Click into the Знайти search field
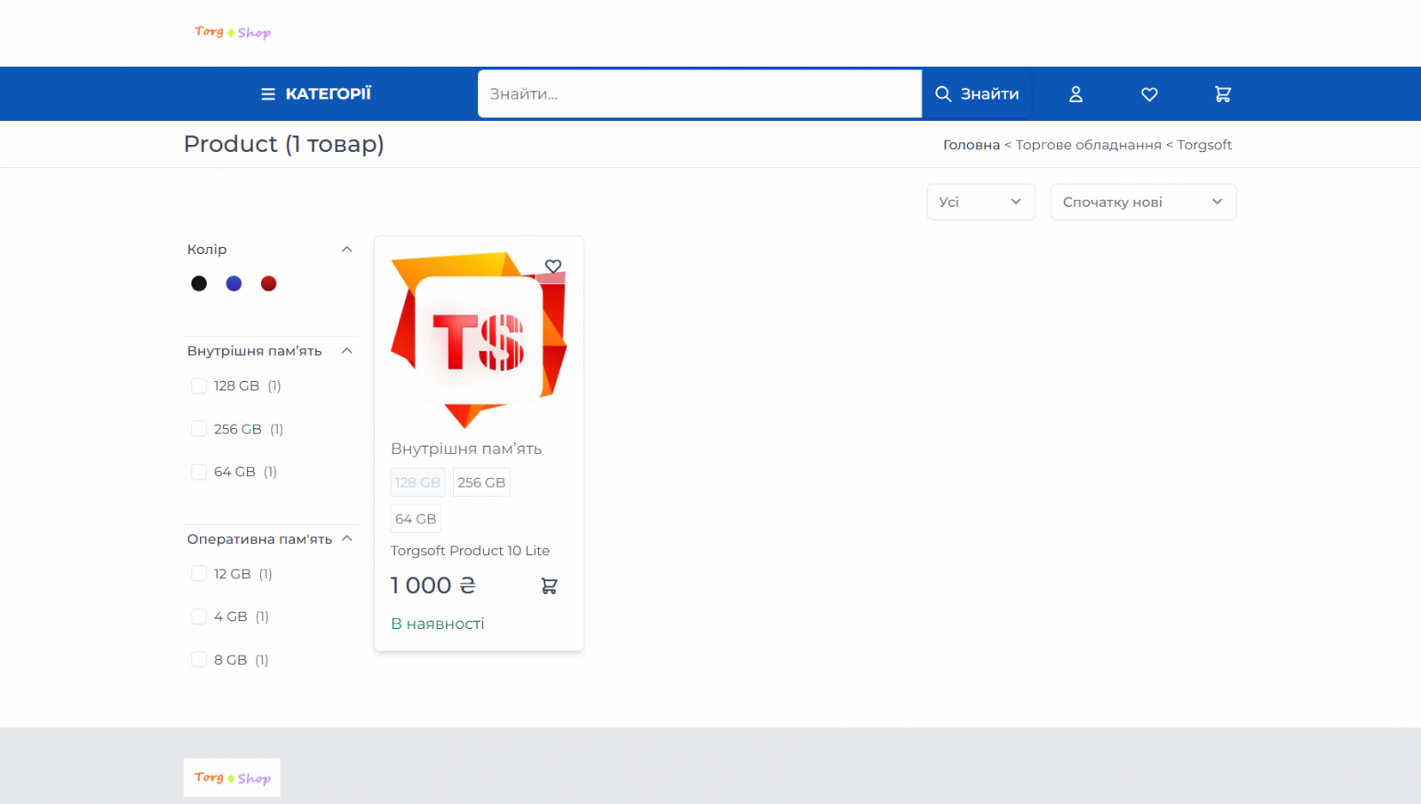 pyautogui.click(x=699, y=94)
